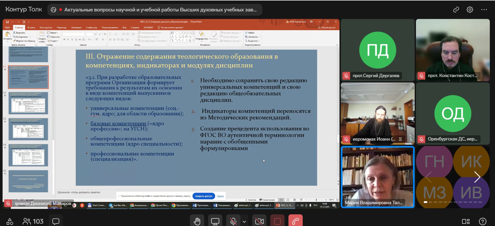Leave the call with red phone button
Viewport: 495px width, 226px height.
(x=295, y=221)
